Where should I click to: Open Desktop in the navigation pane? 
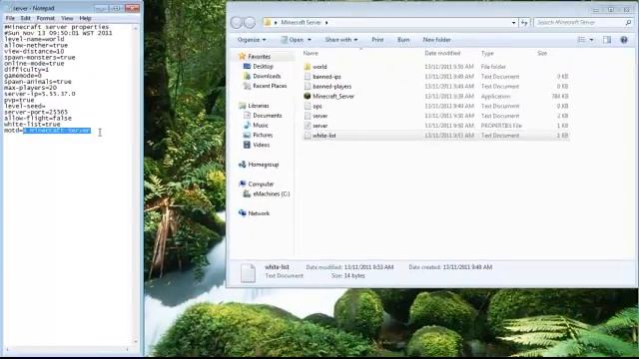[263, 67]
